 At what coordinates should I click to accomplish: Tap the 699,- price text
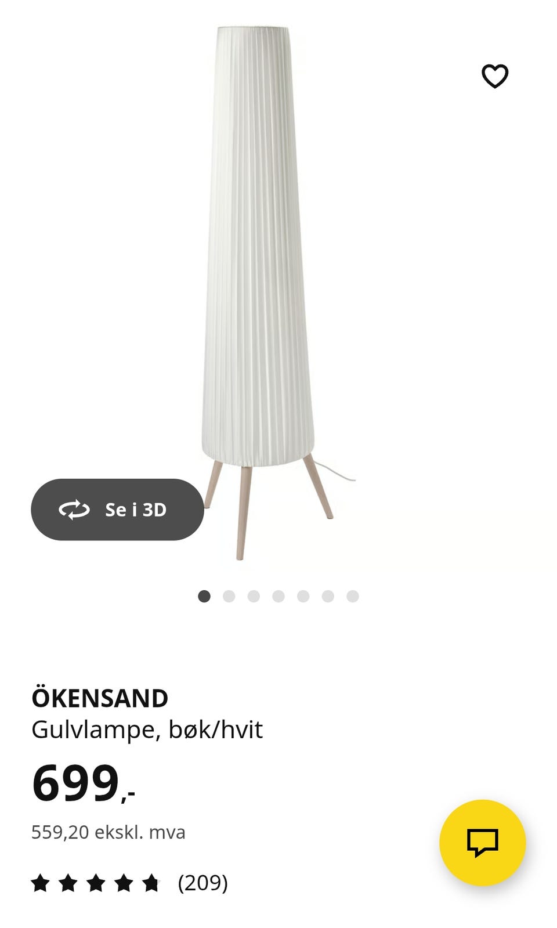(x=84, y=783)
